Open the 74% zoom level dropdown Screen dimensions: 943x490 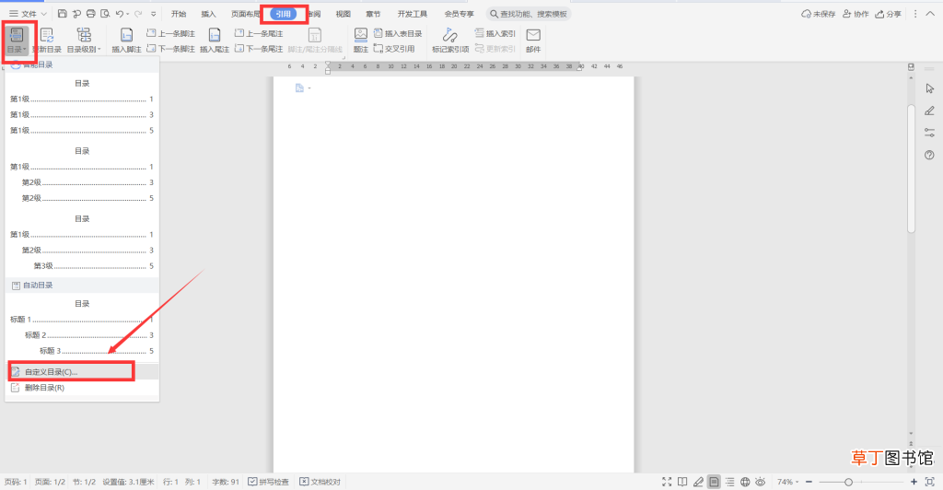pos(788,482)
